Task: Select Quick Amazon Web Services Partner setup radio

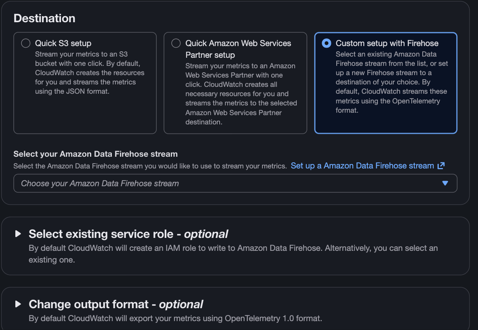Action: pos(176,43)
